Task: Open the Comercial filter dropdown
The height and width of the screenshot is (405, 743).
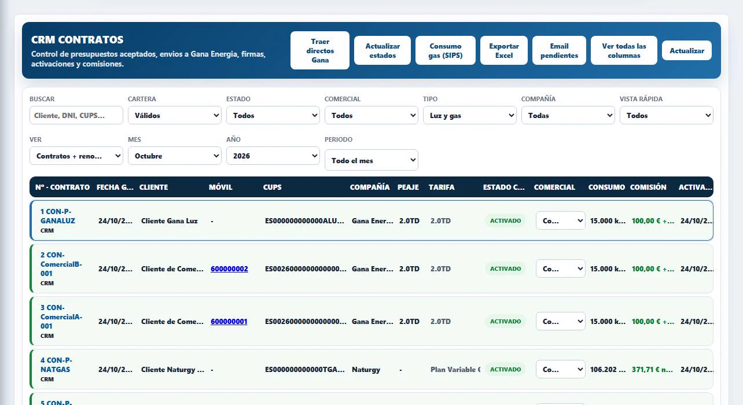Action: pos(371,115)
